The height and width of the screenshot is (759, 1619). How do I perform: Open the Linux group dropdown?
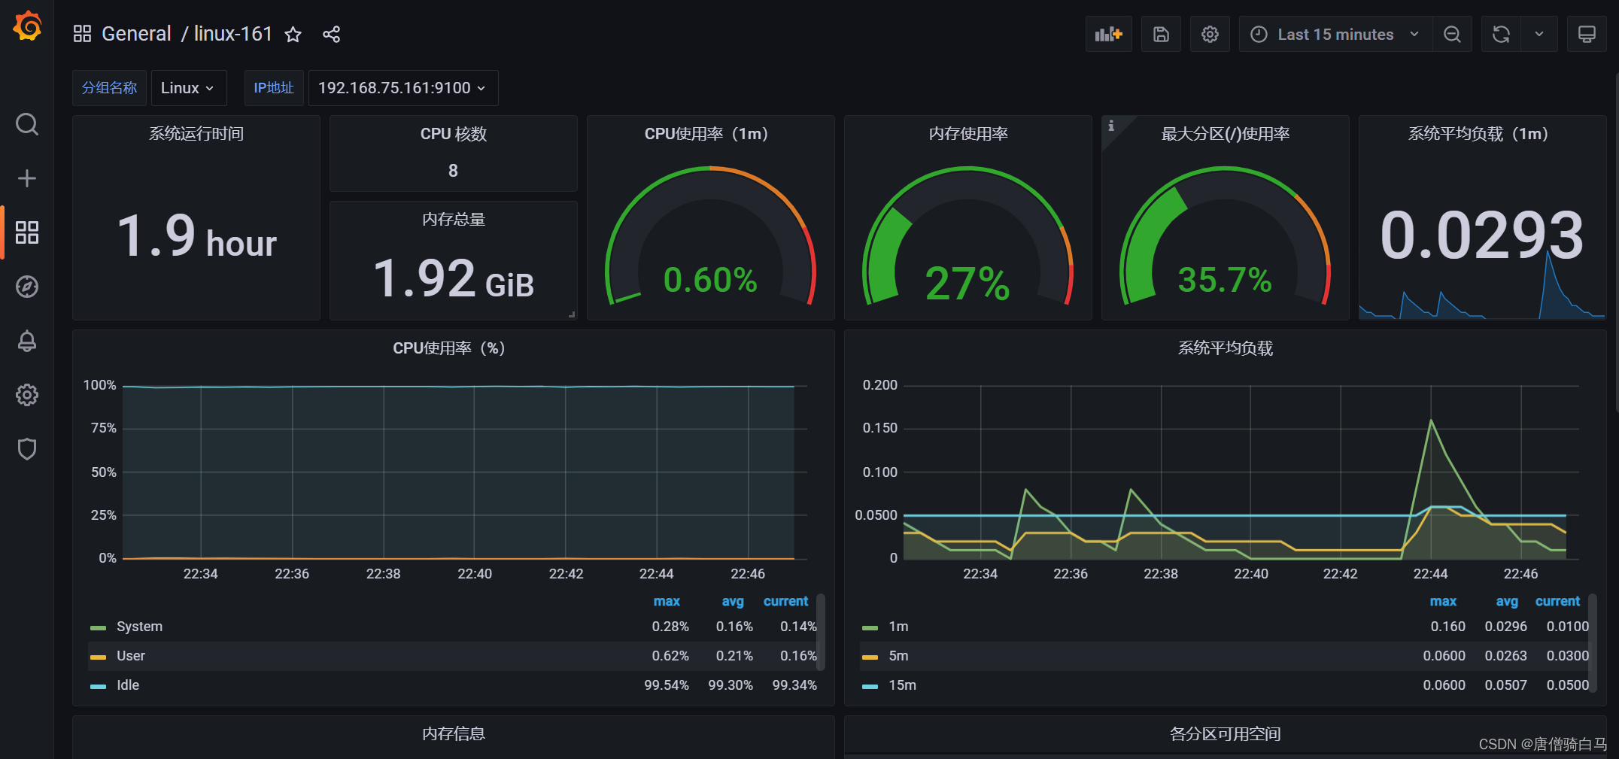(187, 88)
